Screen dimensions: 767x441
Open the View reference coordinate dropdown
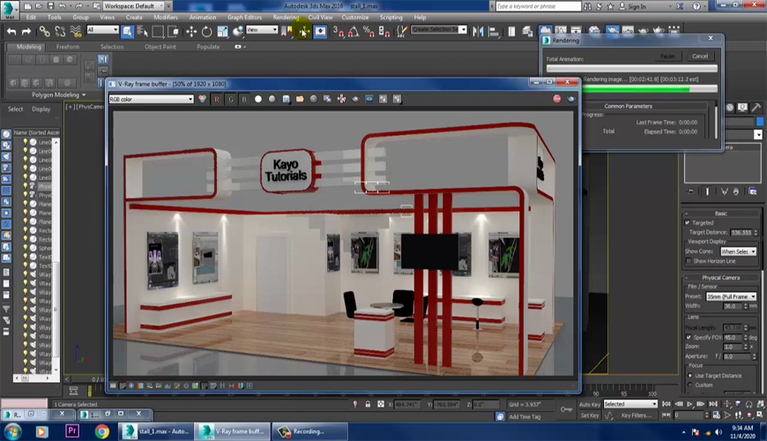(262, 30)
